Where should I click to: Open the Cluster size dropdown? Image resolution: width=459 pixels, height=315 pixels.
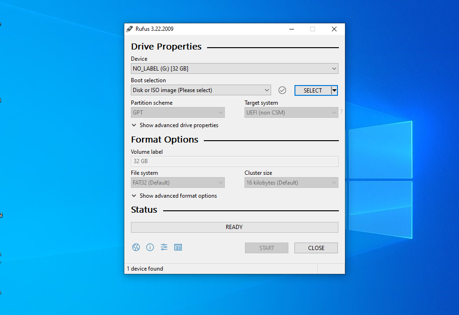[291, 183]
